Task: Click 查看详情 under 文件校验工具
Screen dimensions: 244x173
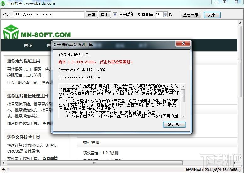Action: 50,158
